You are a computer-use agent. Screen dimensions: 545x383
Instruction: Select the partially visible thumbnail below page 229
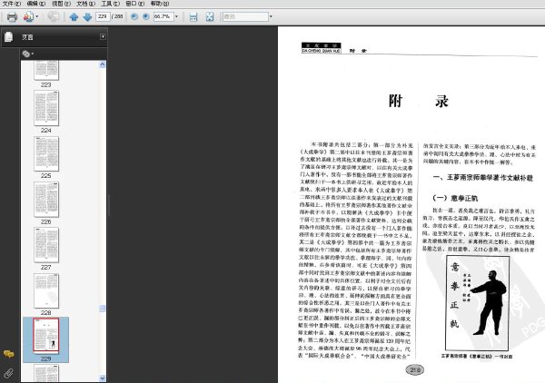click(x=46, y=373)
